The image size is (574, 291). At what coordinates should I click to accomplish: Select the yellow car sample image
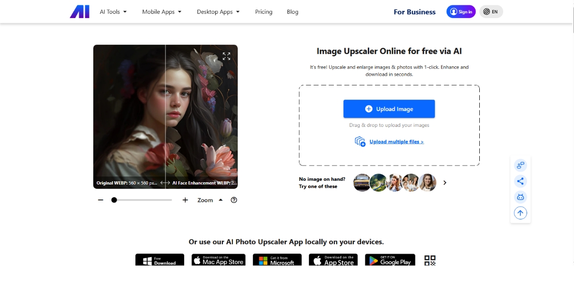point(362,182)
